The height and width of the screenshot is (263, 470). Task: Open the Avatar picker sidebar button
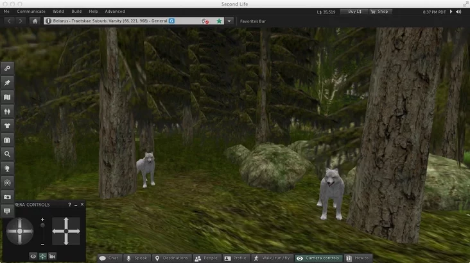(x=7, y=111)
